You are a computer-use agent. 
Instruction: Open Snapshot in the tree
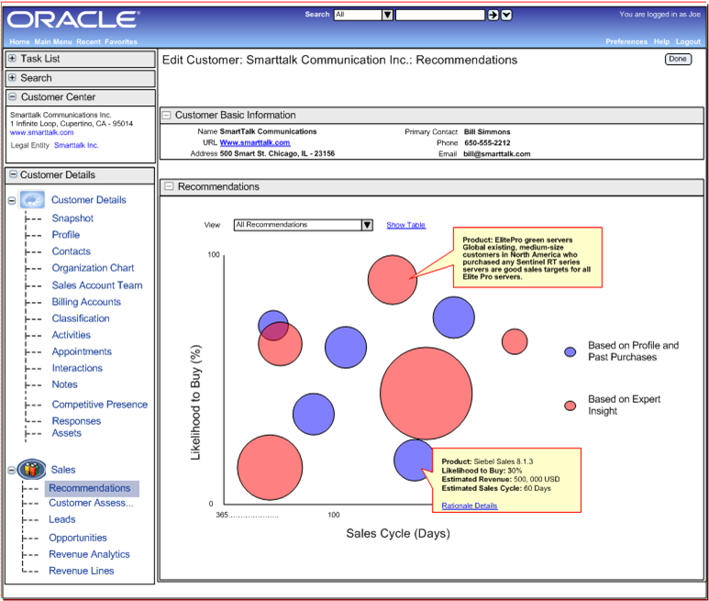(x=72, y=218)
